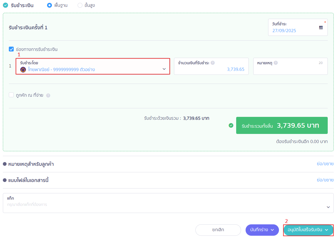336x238 pixels.
Task: Click the หมายเหตุ input field
Action: (290, 69)
